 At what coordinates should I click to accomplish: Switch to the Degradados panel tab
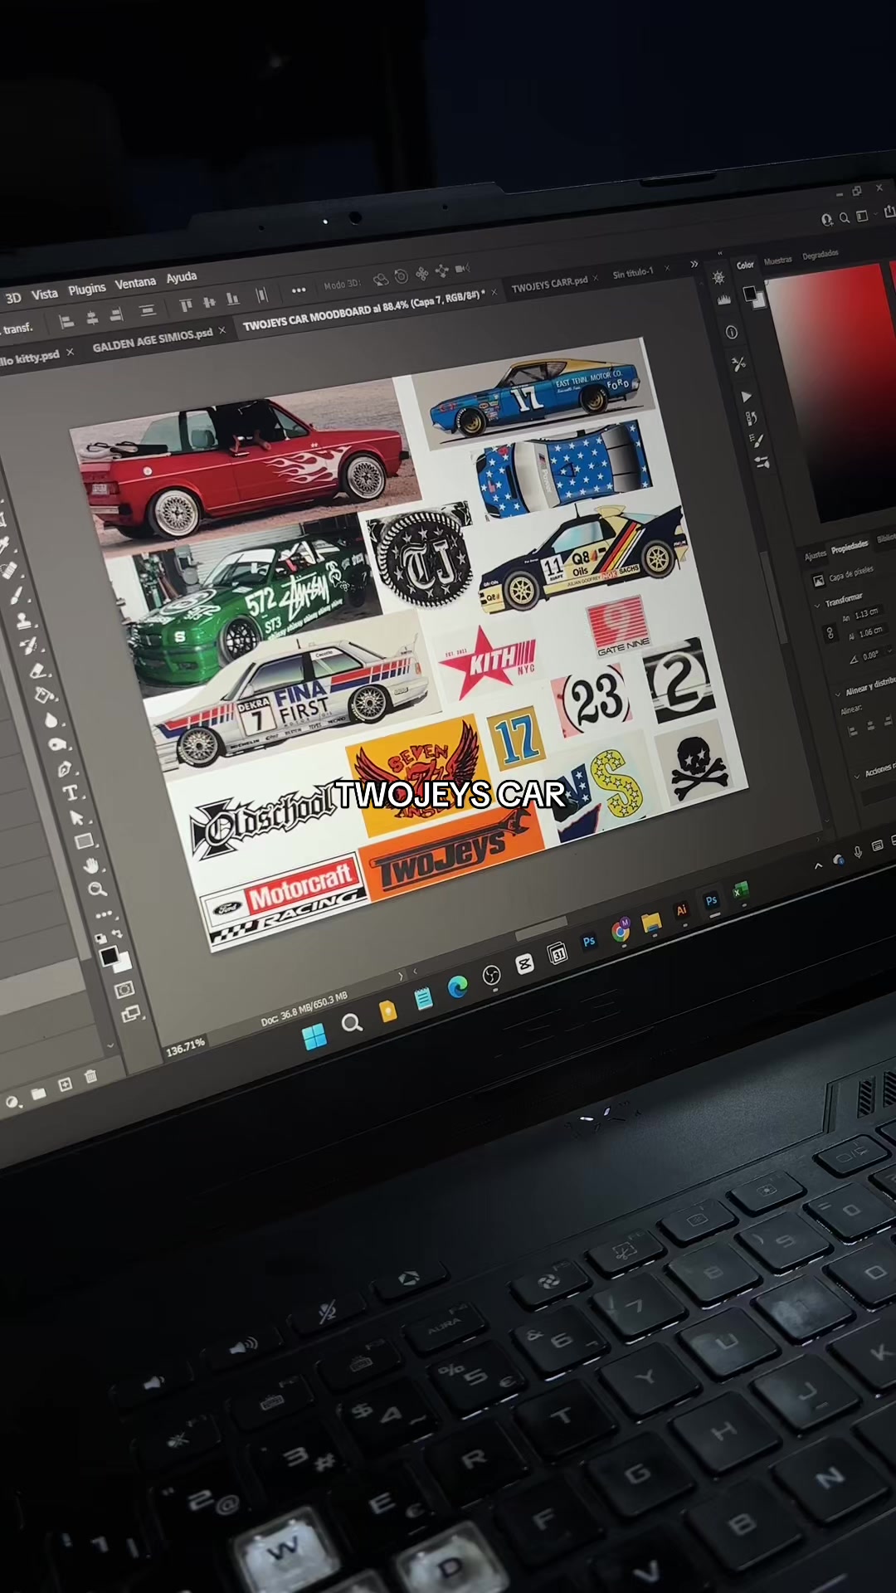pyautogui.click(x=821, y=255)
